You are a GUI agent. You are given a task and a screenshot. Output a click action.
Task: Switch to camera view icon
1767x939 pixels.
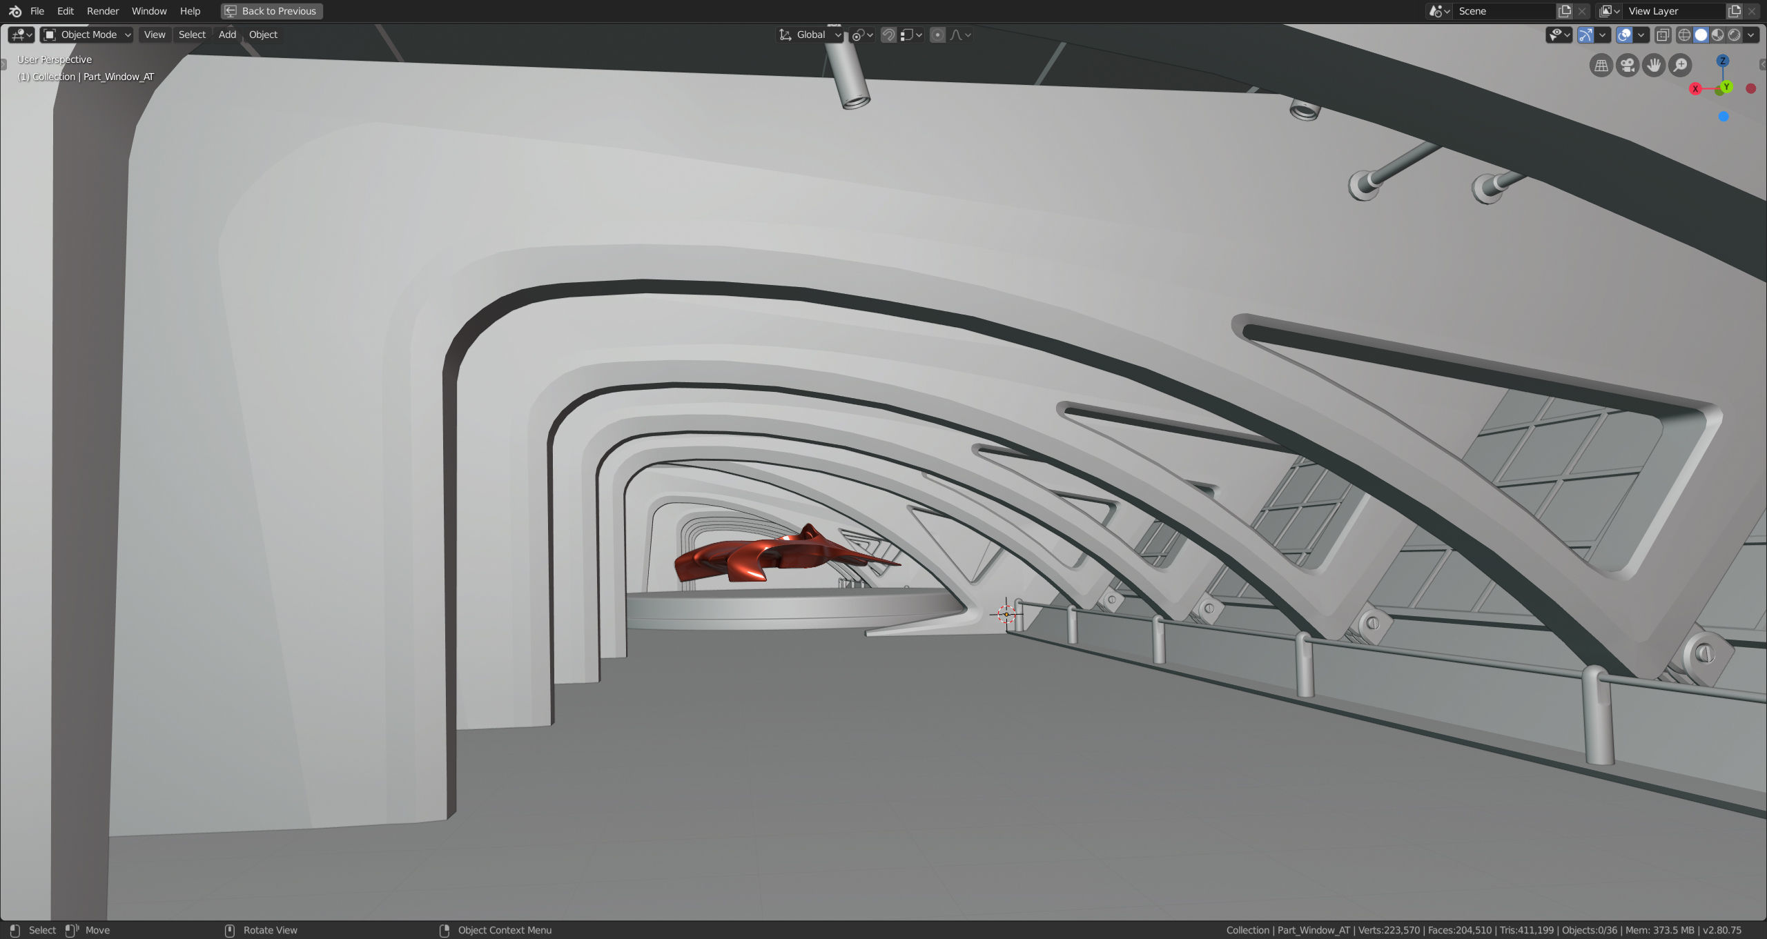(1627, 66)
